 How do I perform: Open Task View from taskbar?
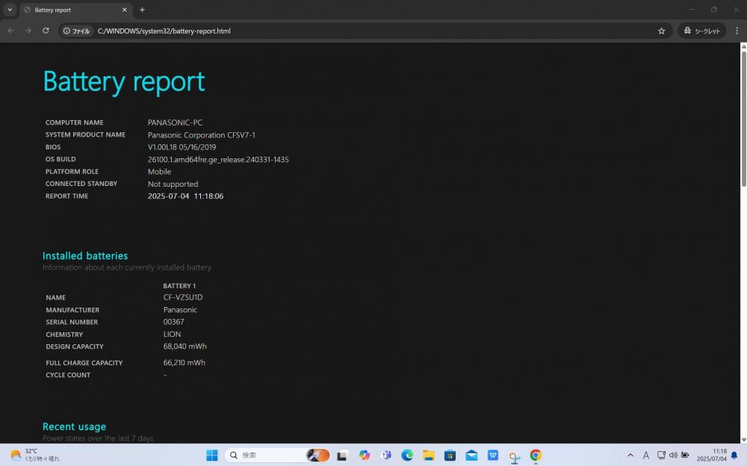pos(341,456)
